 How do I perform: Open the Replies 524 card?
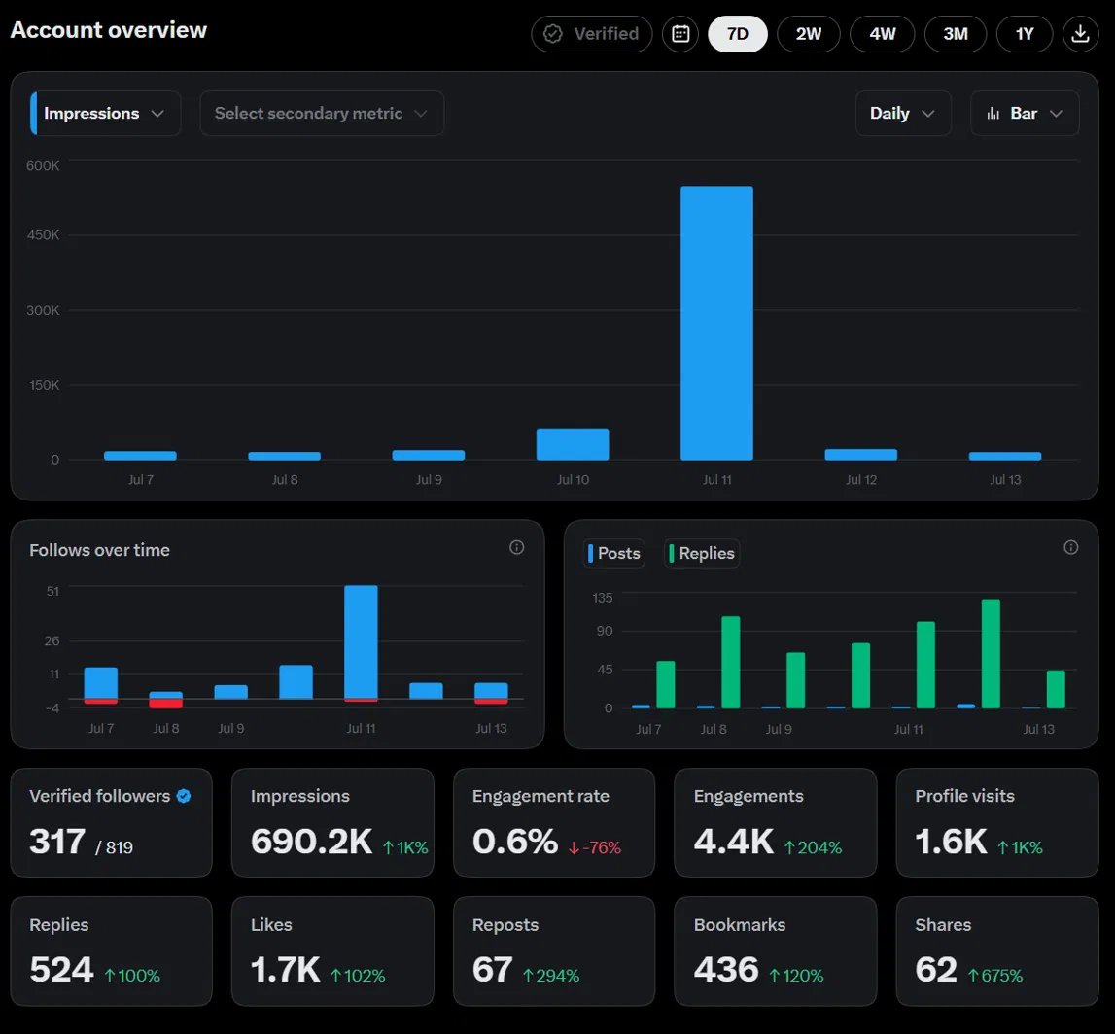(x=112, y=950)
